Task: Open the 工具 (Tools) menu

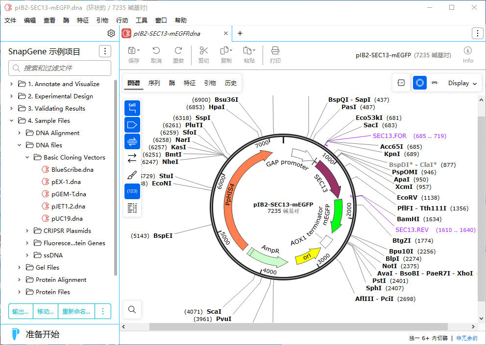Action: (142, 20)
